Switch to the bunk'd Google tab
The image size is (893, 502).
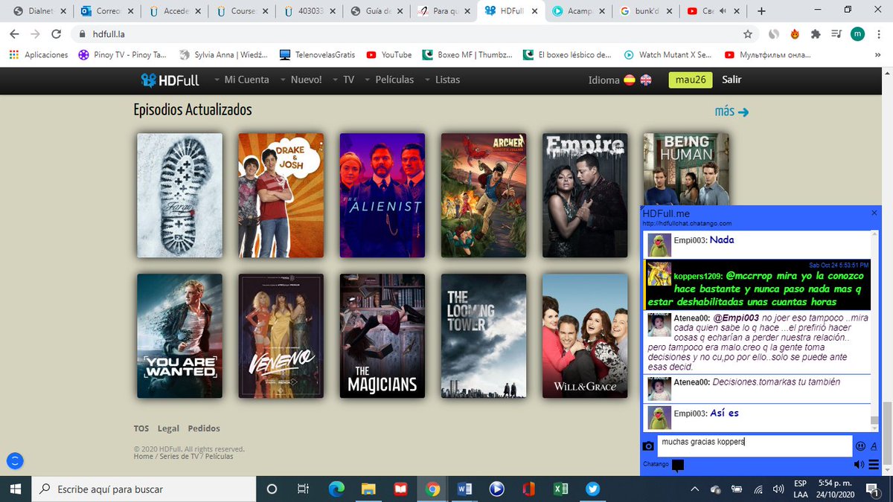[x=646, y=11]
